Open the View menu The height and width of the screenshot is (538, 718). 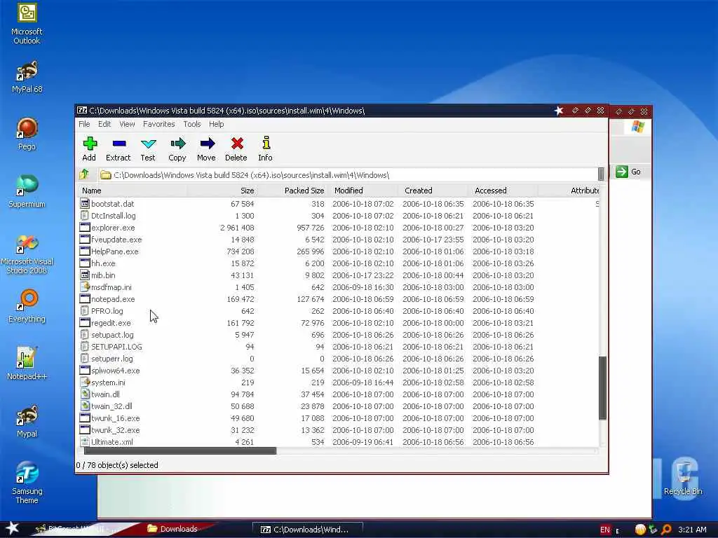tap(127, 124)
